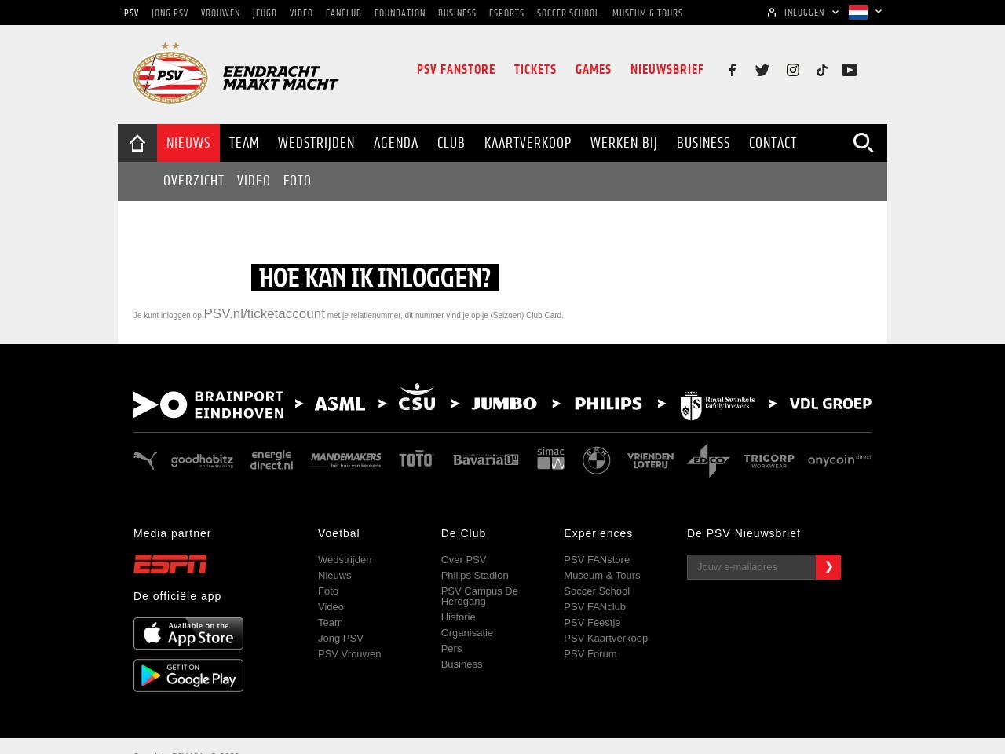Click the Tricorp Workwear sponsor logo

tap(769, 460)
